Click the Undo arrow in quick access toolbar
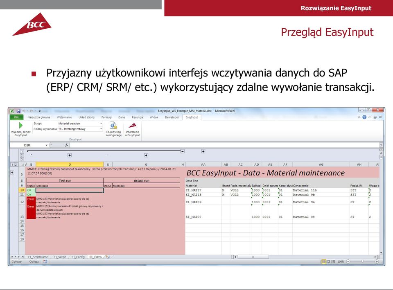This screenshot has width=393, height=290. tap(24, 111)
